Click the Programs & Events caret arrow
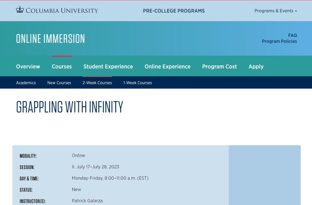This screenshot has height=205, width=312. pyautogui.click(x=296, y=11)
